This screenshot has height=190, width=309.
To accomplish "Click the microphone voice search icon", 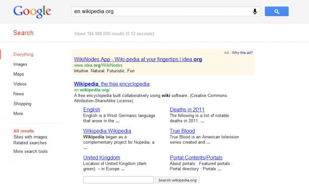I will click(x=255, y=11).
